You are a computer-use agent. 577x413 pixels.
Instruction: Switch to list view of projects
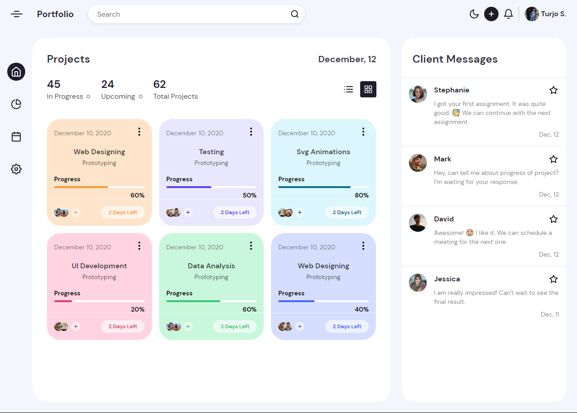(348, 89)
